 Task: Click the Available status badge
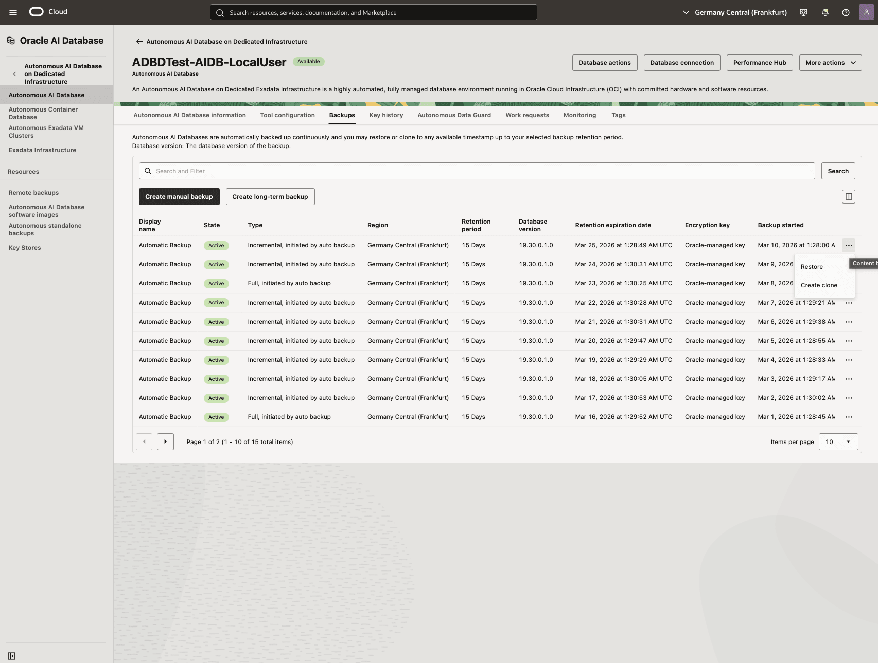tap(308, 62)
